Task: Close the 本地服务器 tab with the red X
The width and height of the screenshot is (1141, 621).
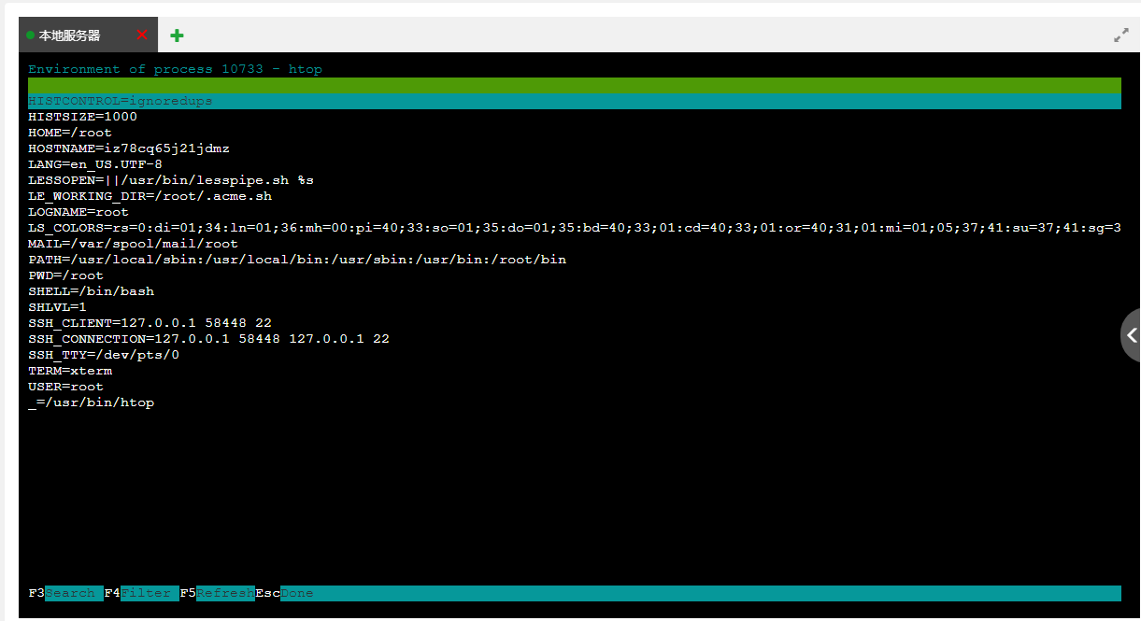Action: click(142, 35)
